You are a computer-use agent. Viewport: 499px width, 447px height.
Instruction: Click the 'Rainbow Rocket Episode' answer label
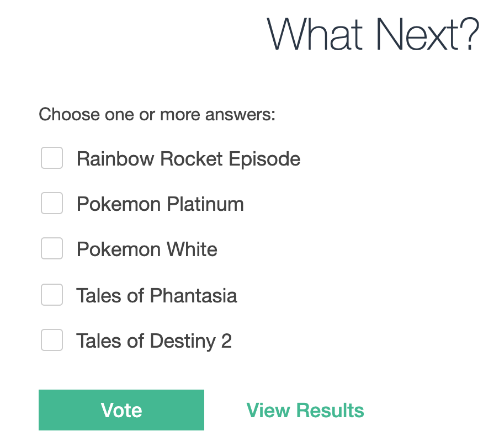pyautogui.click(x=188, y=159)
